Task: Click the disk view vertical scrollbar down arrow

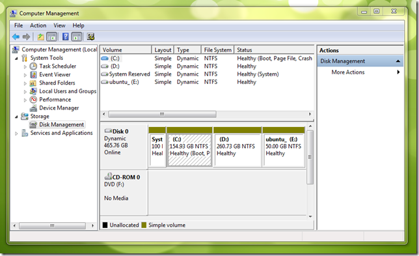Action: point(310,216)
